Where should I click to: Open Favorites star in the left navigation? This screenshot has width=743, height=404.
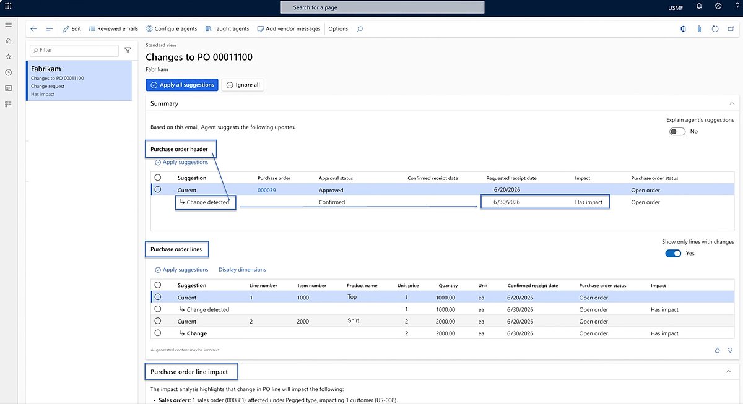[8, 57]
